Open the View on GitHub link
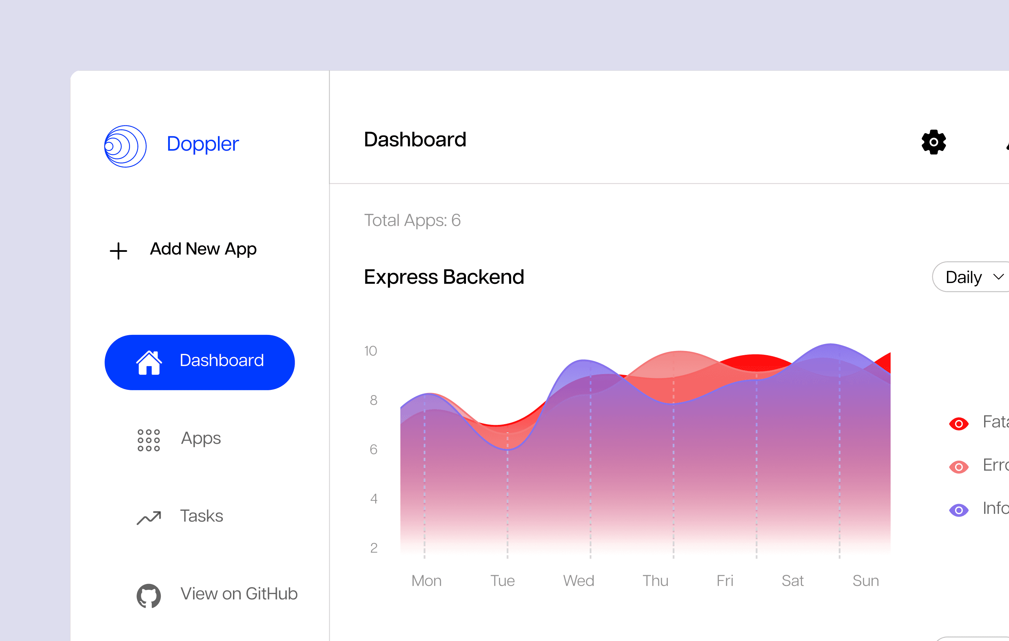The image size is (1009, 641). [x=239, y=594]
